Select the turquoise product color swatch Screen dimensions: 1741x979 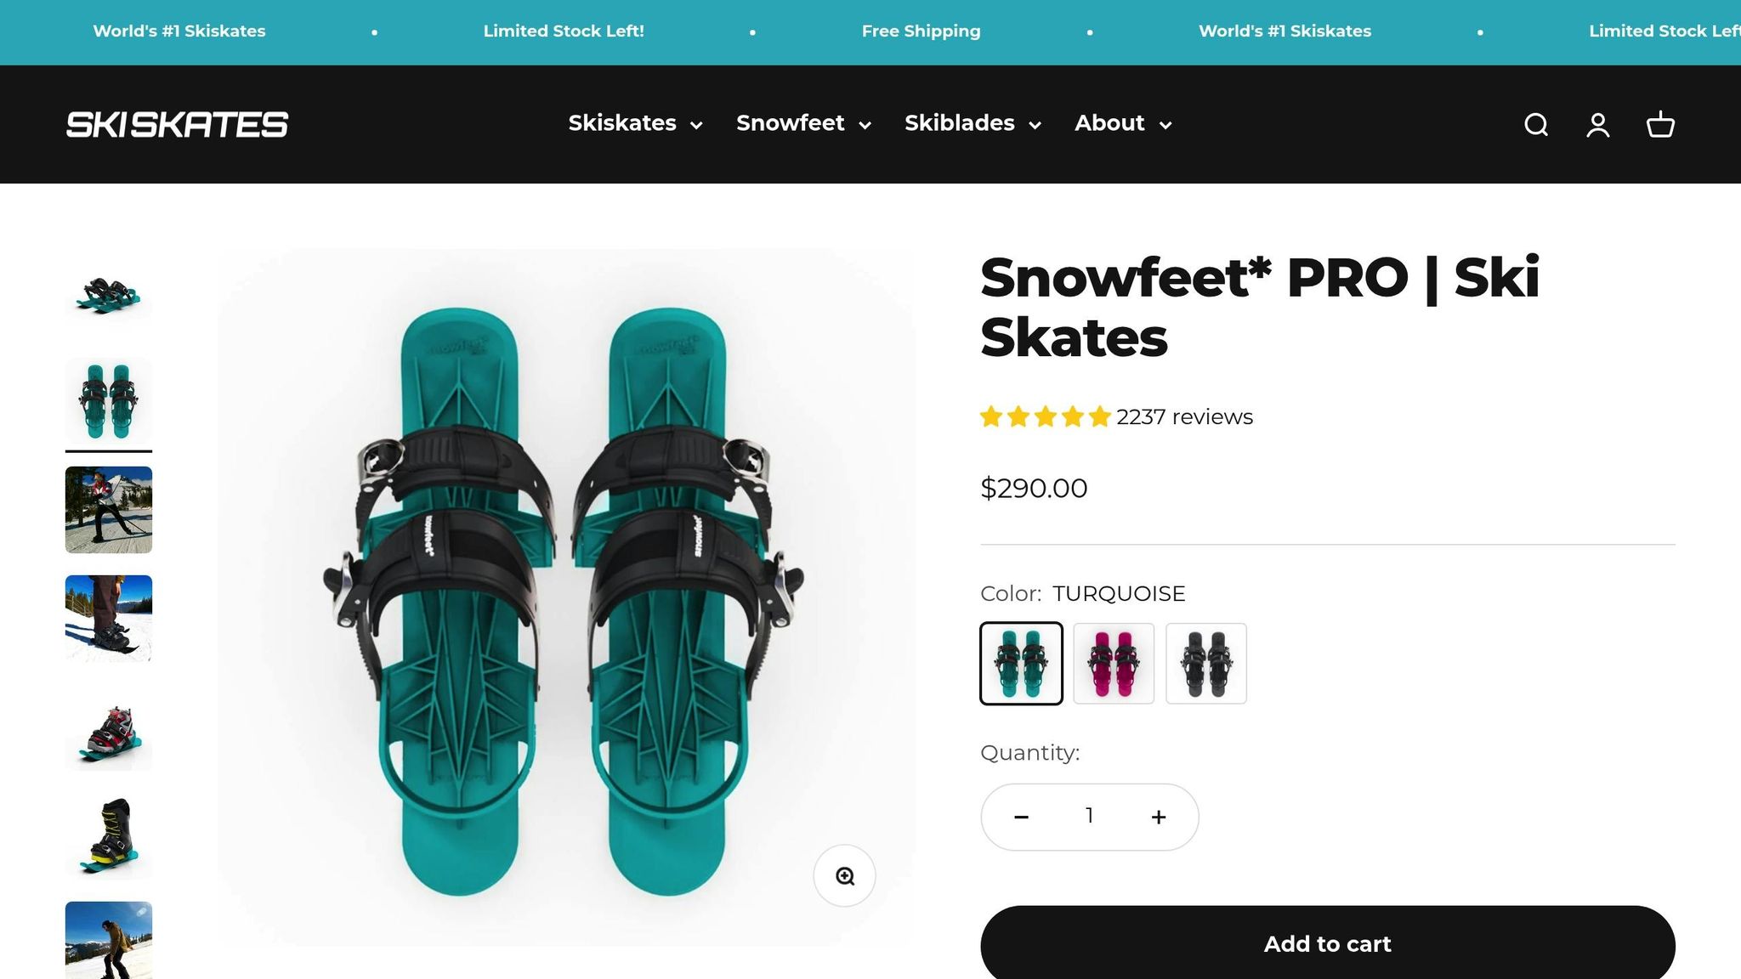(1021, 664)
